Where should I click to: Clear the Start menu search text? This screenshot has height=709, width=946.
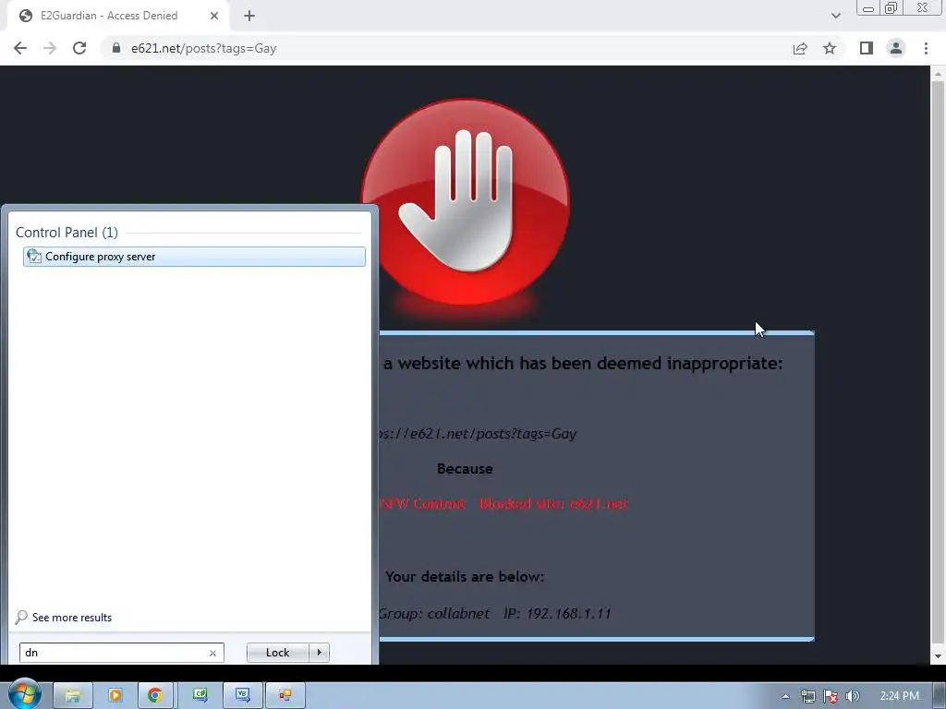(x=213, y=653)
